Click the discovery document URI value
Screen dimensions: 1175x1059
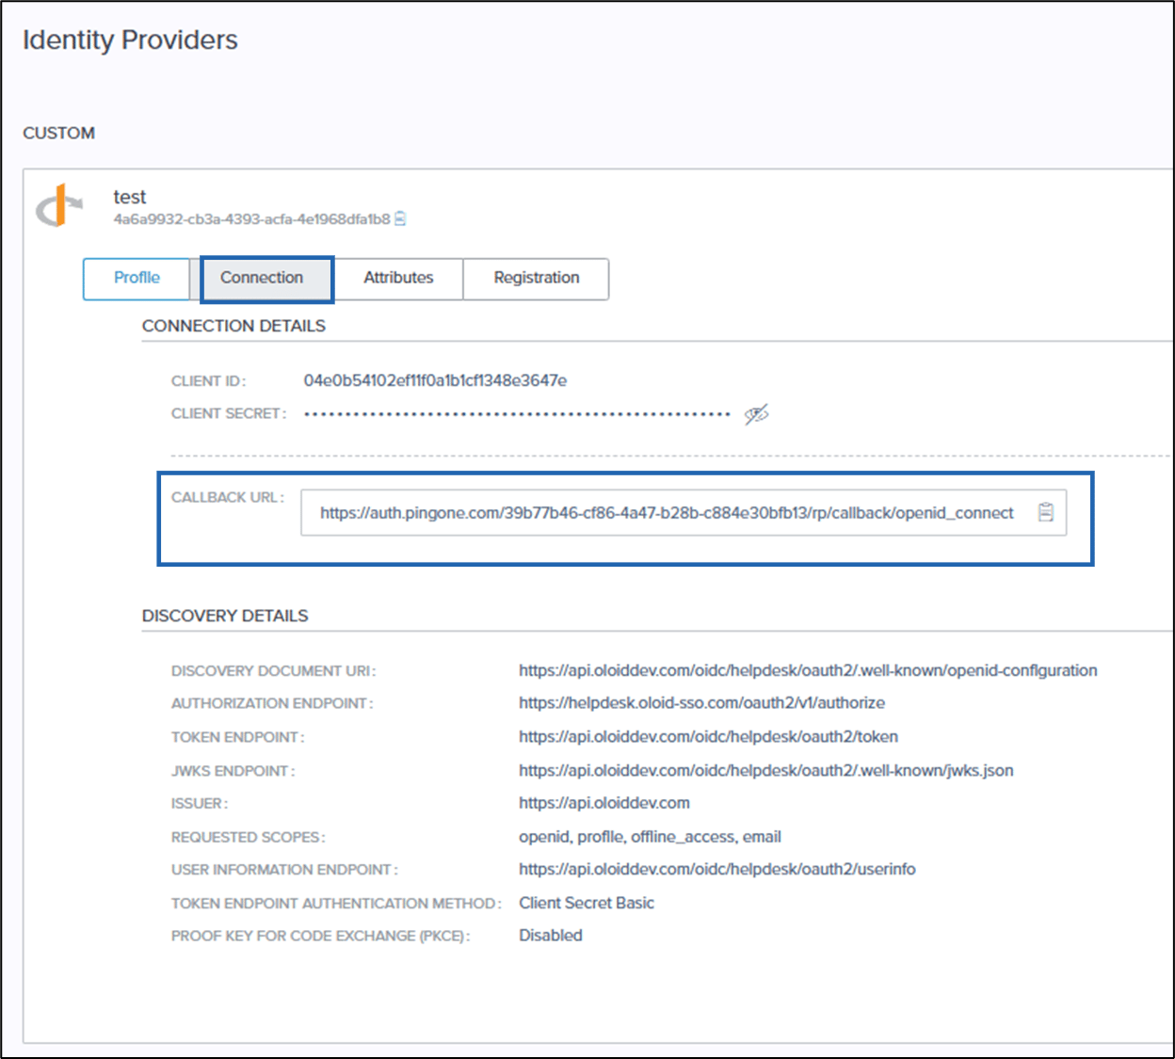[808, 670]
